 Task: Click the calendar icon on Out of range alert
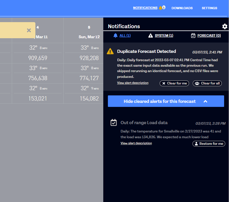[x=113, y=122]
